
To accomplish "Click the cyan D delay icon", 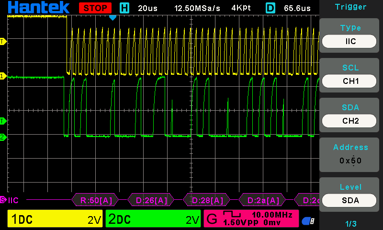I will [270, 8].
